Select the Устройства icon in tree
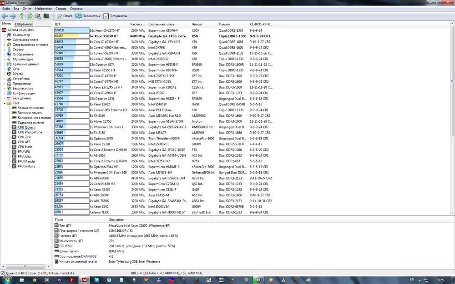 (x=9, y=79)
